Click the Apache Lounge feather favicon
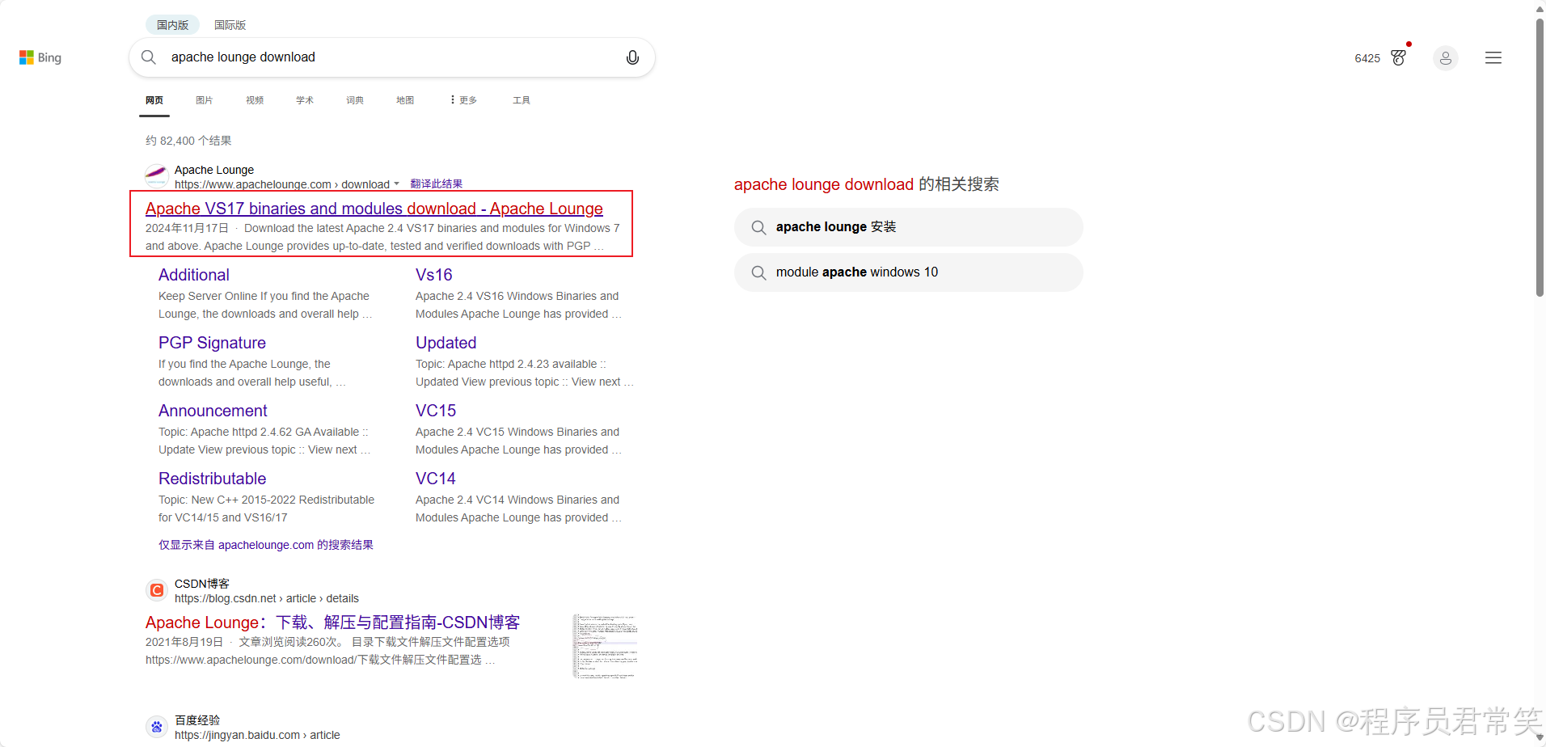 point(157,175)
